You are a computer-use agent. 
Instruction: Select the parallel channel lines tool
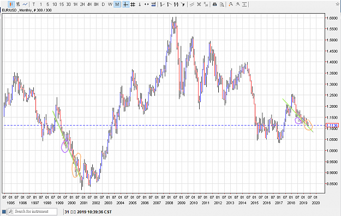176,4
